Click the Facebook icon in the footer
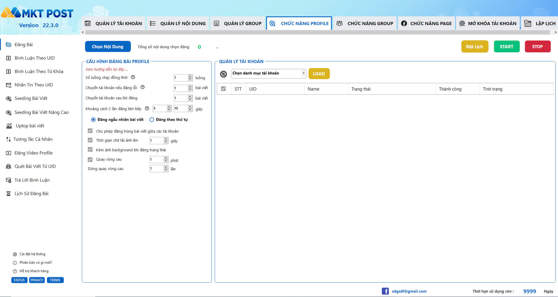This screenshot has height=297, width=558. coord(385,291)
